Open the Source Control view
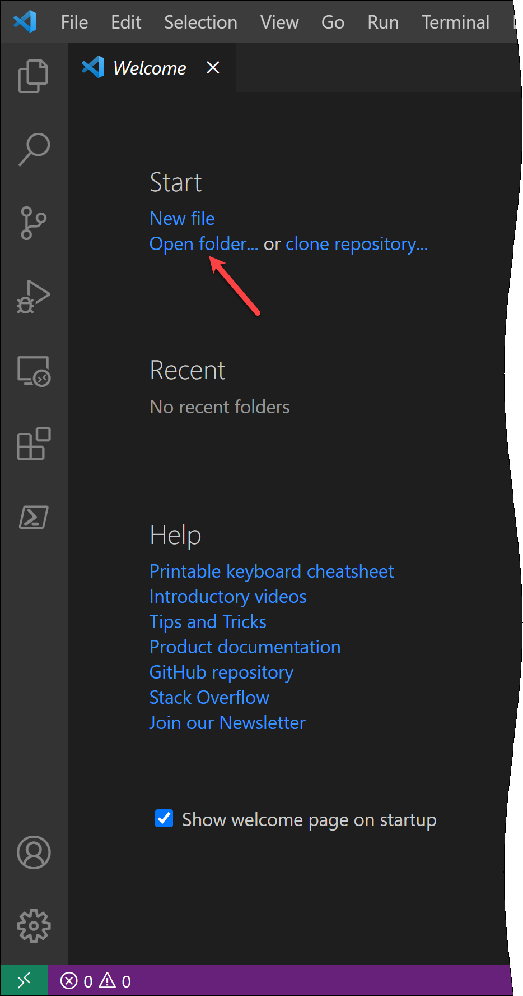This screenshot has width=523, height=996. [34, 223]
